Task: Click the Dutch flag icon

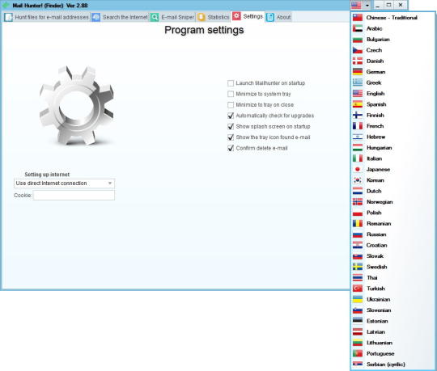Action: (358, 192)
